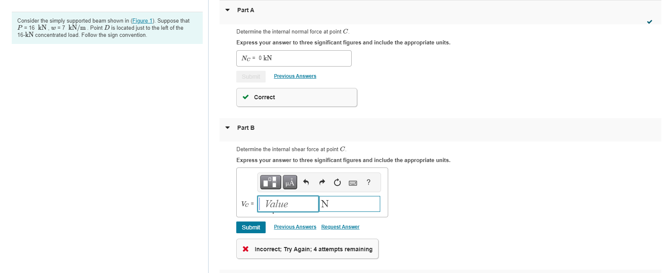Collapse Part A using its disclosure triangle
Screen dimensions: 666x273
[x=227, y=10]
